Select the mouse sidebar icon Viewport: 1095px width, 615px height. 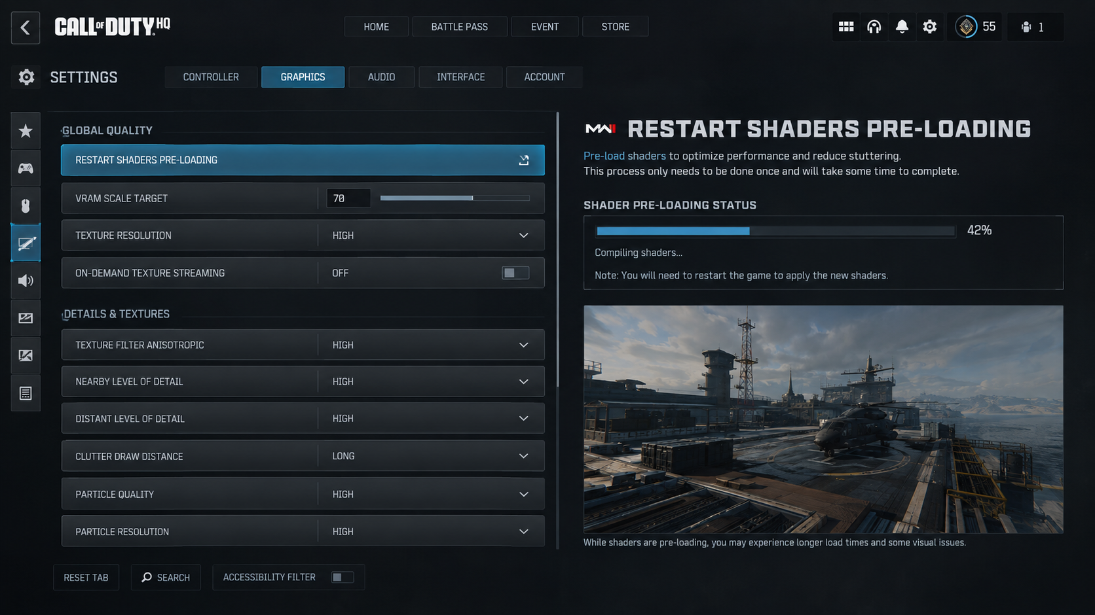[26, 206]
